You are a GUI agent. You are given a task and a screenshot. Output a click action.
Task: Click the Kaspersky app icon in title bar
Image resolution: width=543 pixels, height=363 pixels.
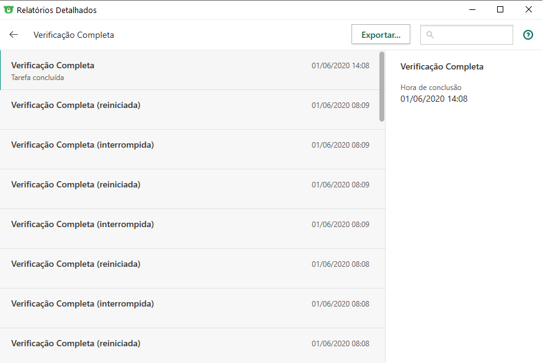click(x=9, y=10)
